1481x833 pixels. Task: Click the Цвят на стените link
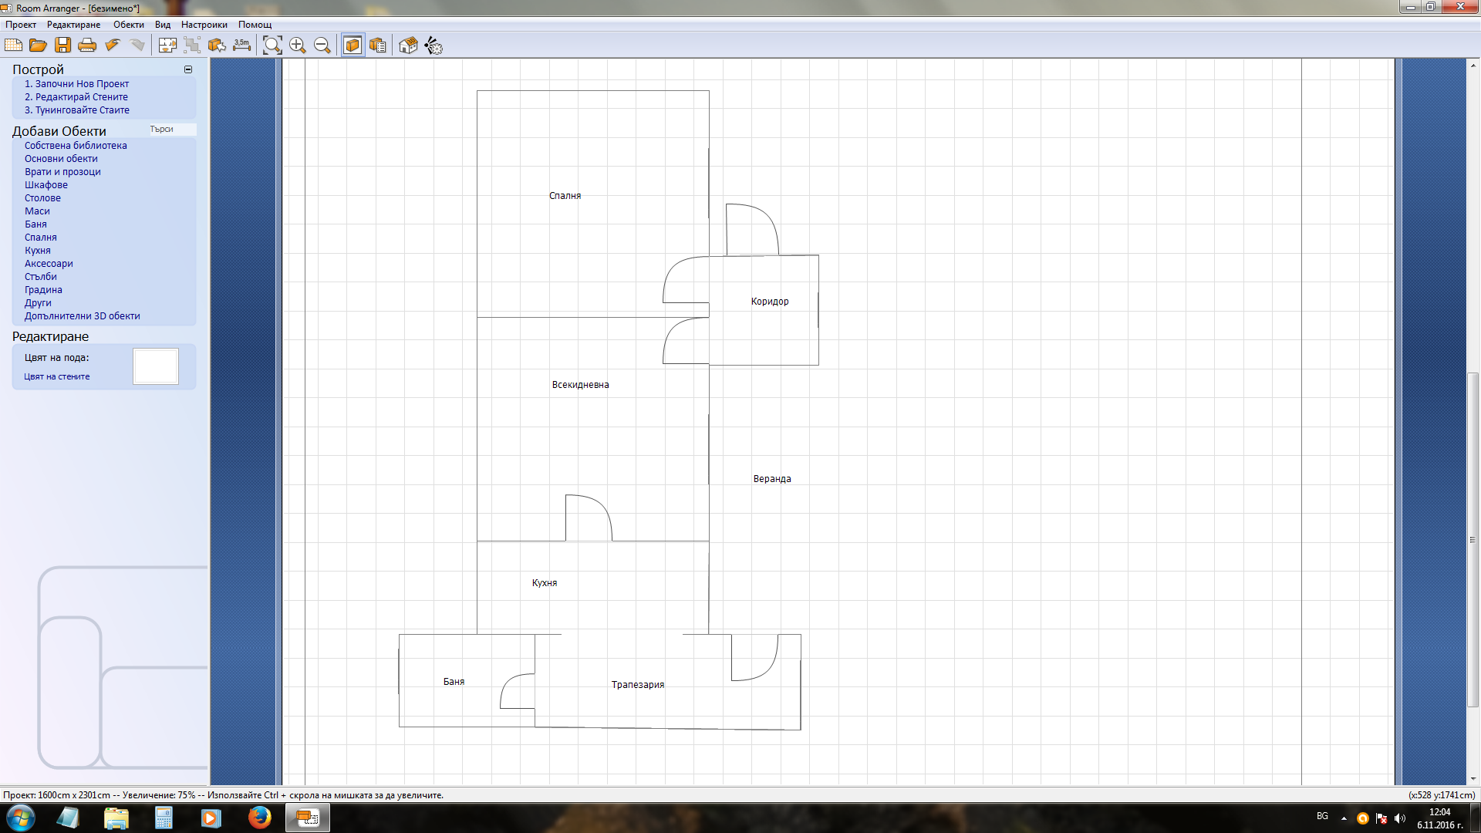[x=57, y=377]
